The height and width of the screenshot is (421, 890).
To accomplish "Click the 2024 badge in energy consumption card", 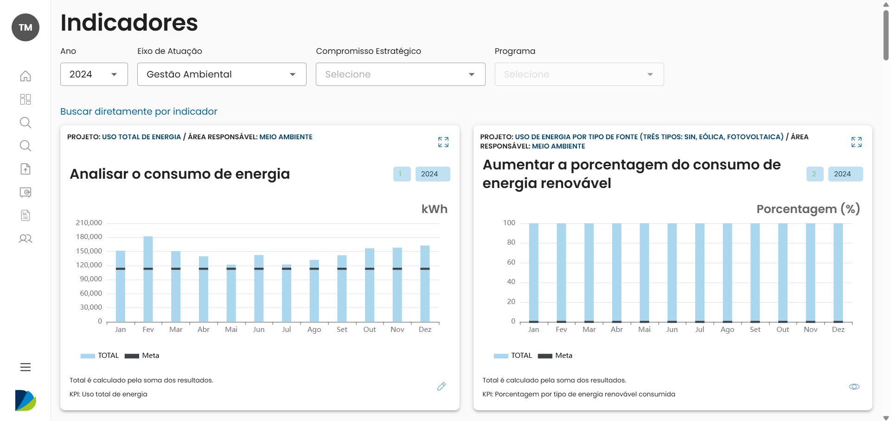I will [x=433, y=174].
